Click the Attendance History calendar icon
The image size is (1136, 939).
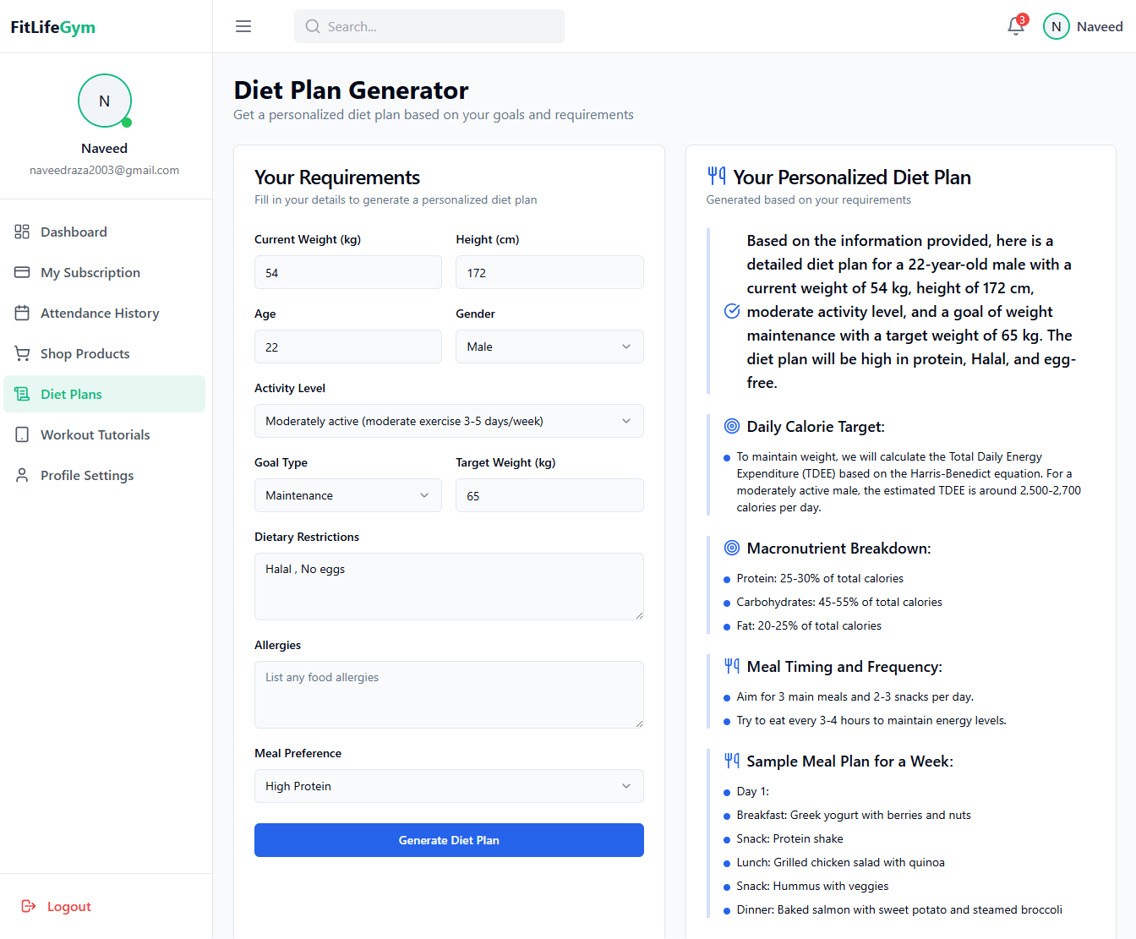point(22,313)
